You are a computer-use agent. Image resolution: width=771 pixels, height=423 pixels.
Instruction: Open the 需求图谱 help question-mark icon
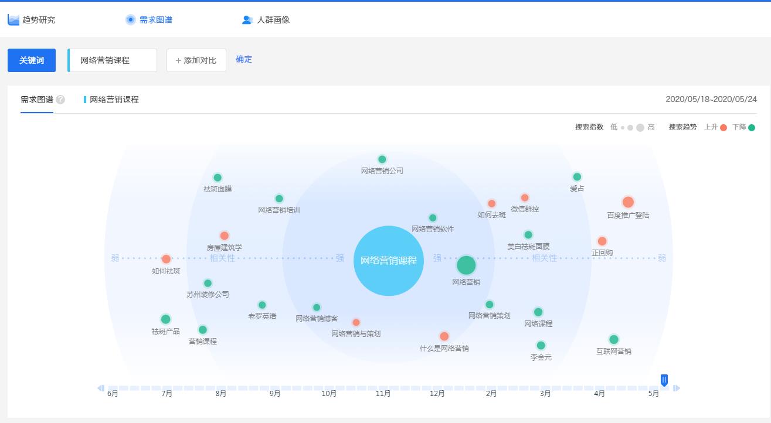coord(60,100)
